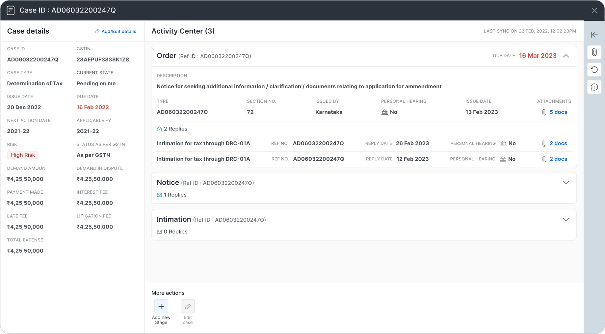605x334 pixels.
Task: Expand the Notice section
Action: pos(566,182)
